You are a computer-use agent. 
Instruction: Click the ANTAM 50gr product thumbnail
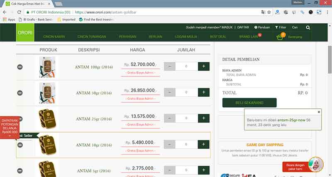tap(47, 93)
